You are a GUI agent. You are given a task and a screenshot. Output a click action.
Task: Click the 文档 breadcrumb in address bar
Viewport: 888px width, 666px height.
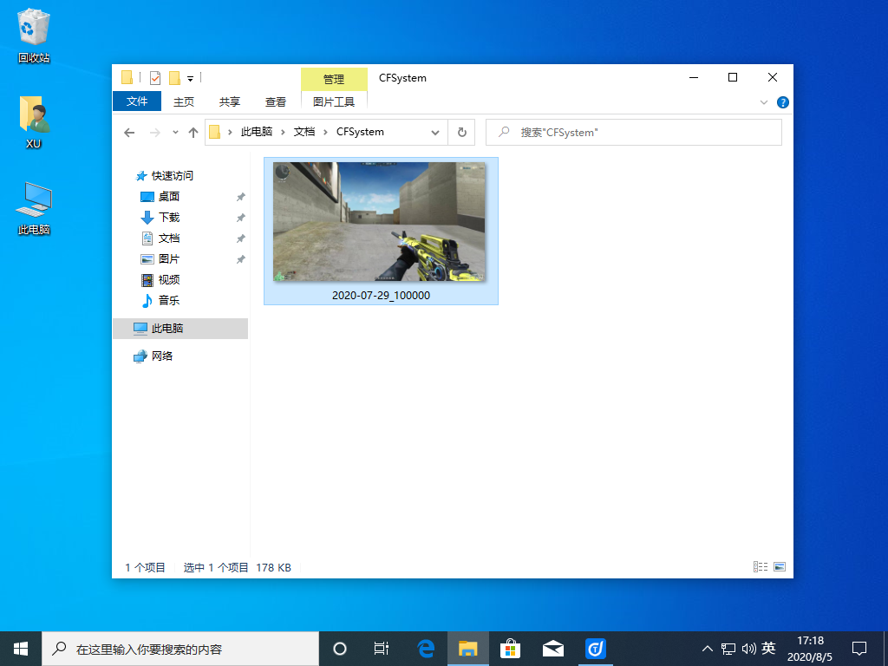coord(304,132)
